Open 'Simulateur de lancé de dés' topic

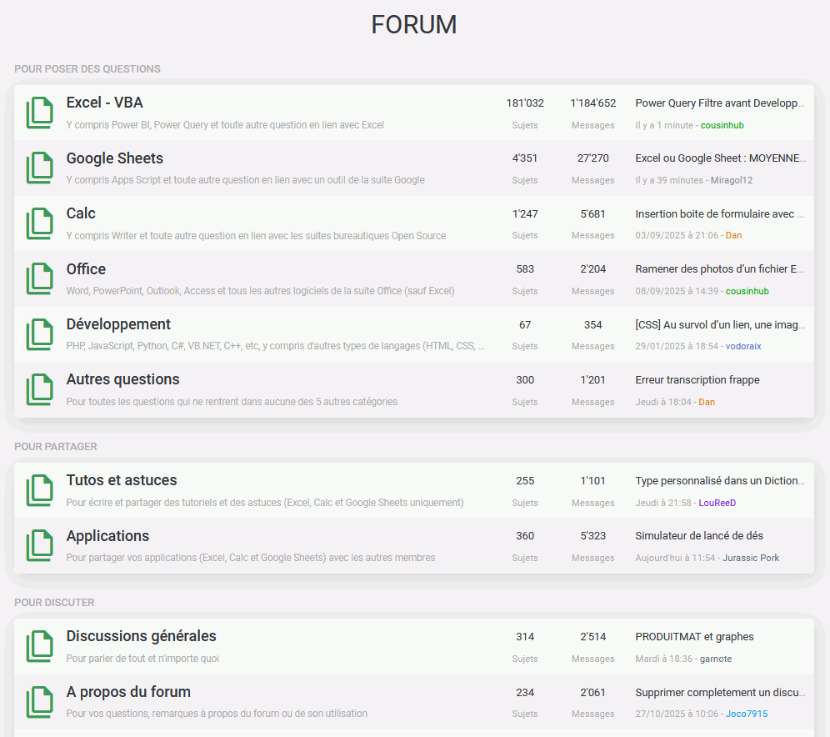point(698,536)
